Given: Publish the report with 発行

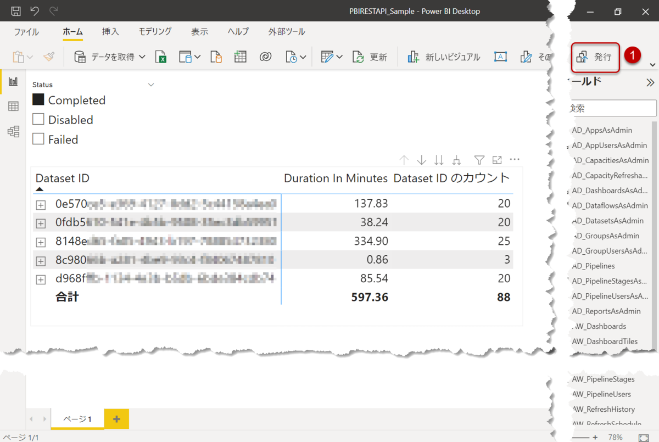Looking at the screenshot, I should (595, 57).
